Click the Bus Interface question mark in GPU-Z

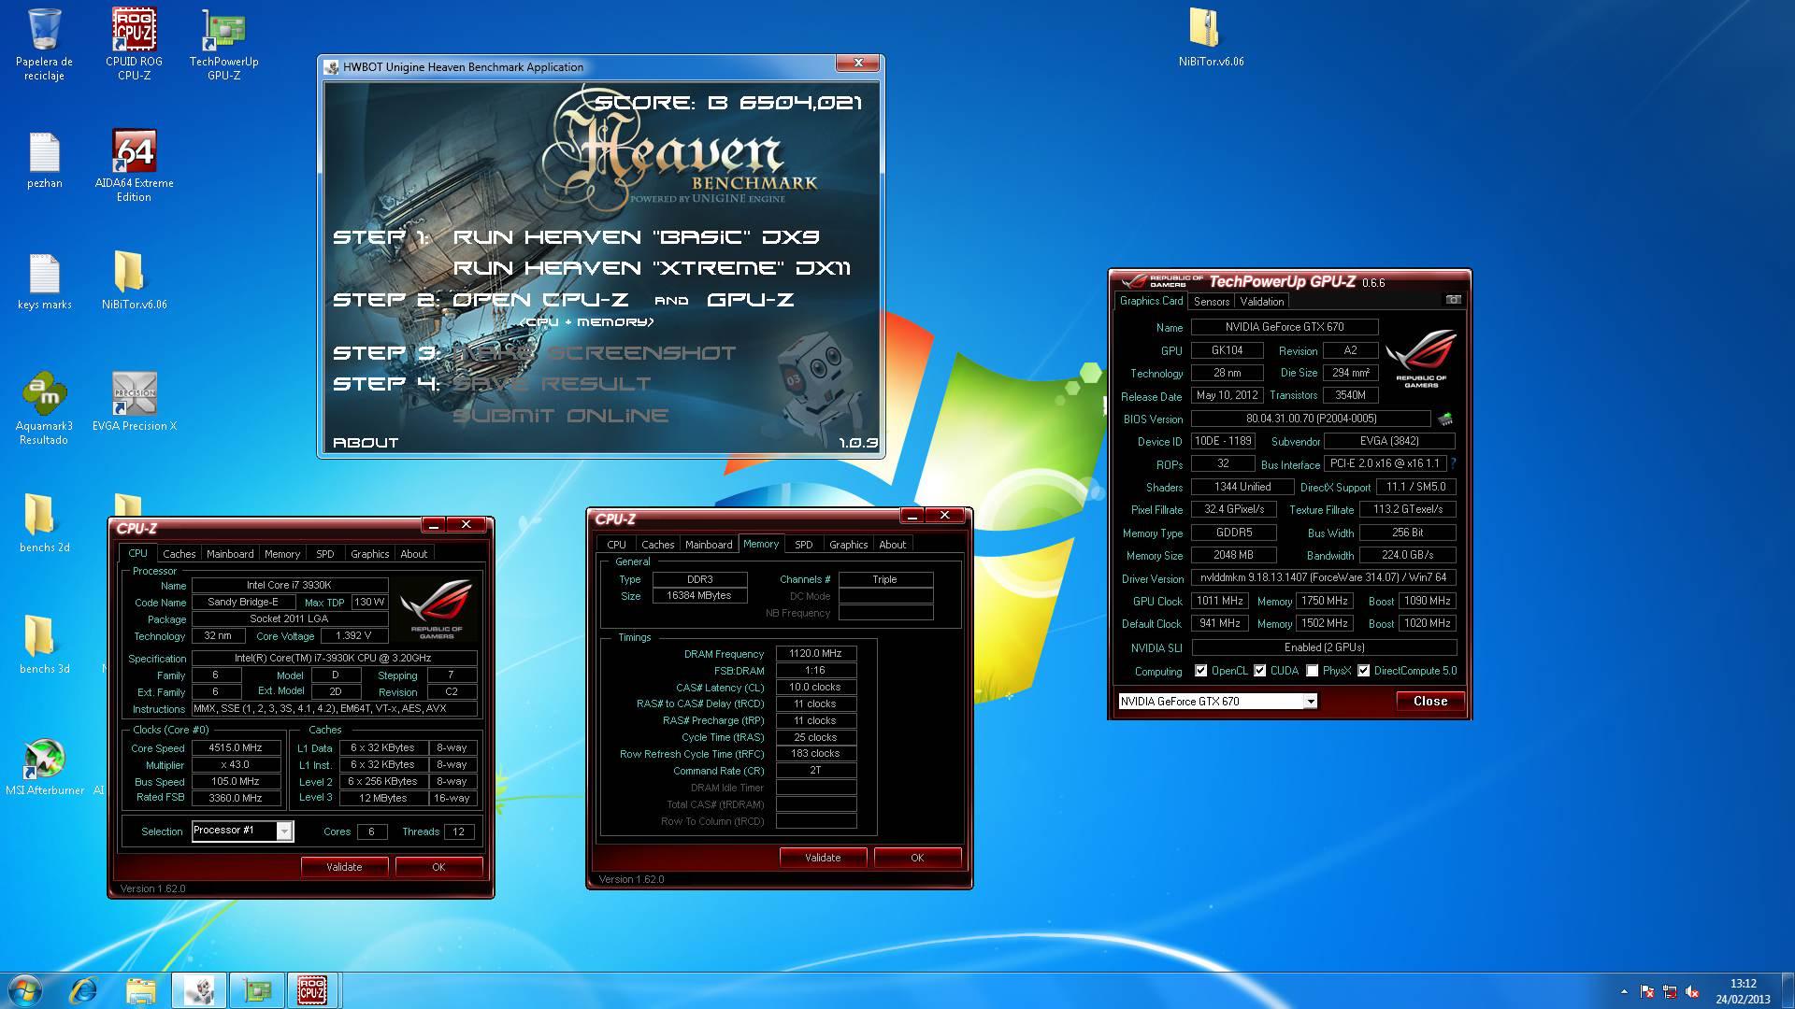1453,463
